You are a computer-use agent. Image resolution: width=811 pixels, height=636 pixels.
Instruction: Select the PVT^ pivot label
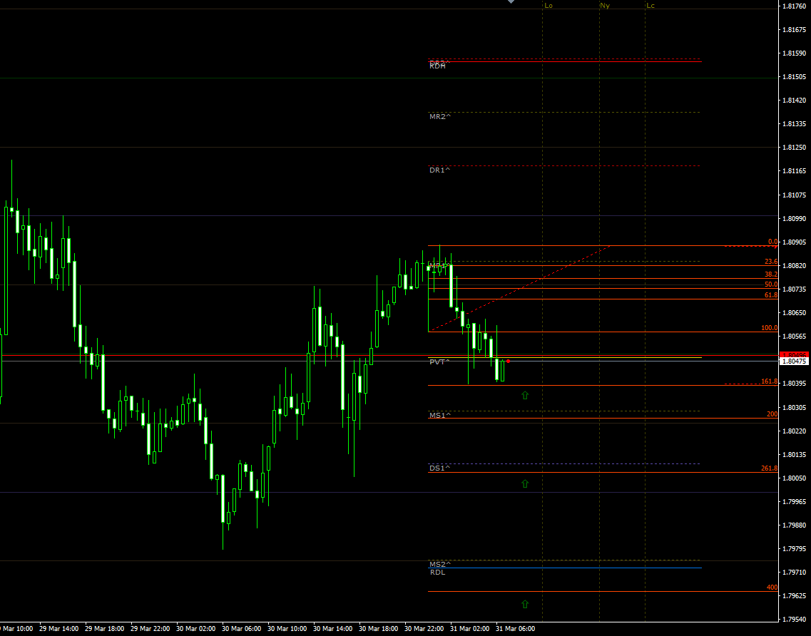pyautogui.click(x=439, y=362)
